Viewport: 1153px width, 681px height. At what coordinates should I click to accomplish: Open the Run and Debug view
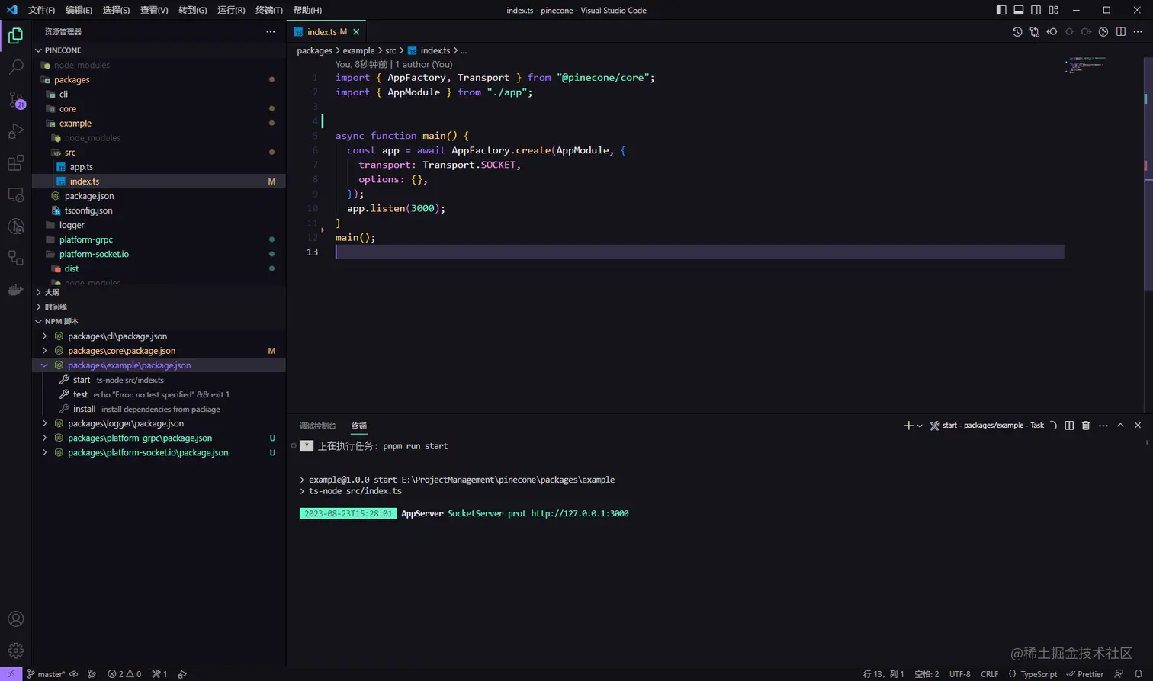click(15, 131)
